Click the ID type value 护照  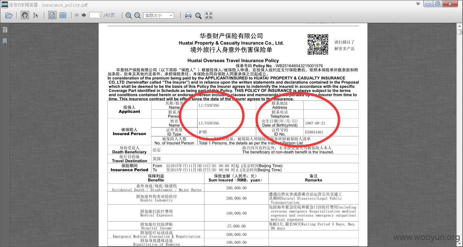tap(203, 132)
